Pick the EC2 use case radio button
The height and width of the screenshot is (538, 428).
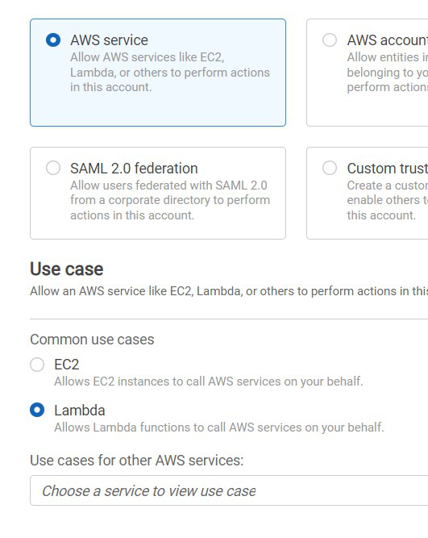point(37,365)
